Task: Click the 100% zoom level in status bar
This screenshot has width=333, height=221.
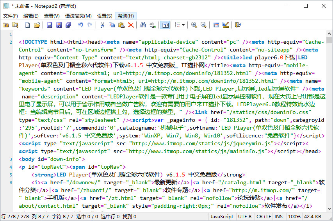Action: [x=294, y=216]
